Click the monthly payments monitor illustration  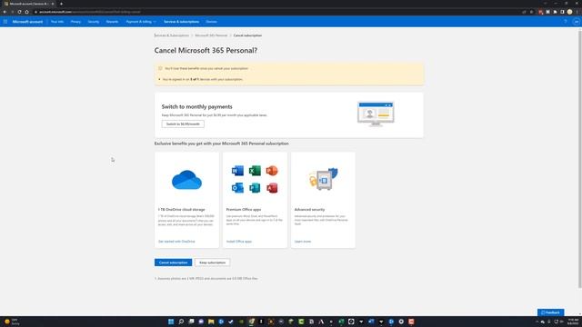(x=376, y=114)
